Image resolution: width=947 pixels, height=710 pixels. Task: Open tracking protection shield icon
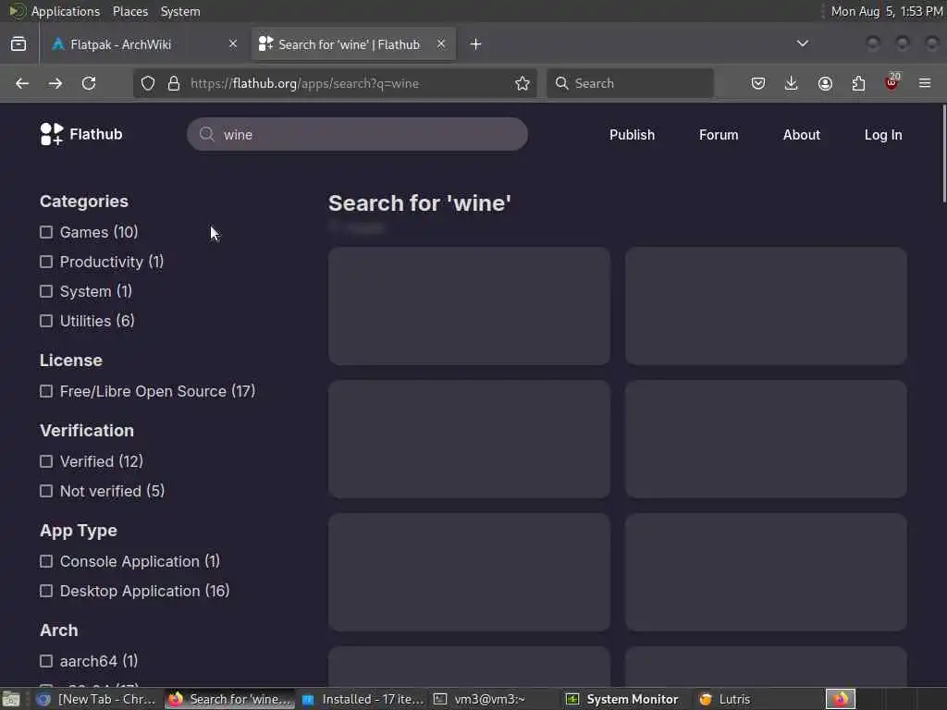[x=148, y=83]
